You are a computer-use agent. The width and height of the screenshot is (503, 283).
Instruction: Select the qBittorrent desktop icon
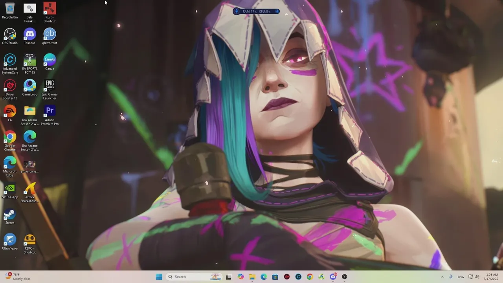[50, 37]
